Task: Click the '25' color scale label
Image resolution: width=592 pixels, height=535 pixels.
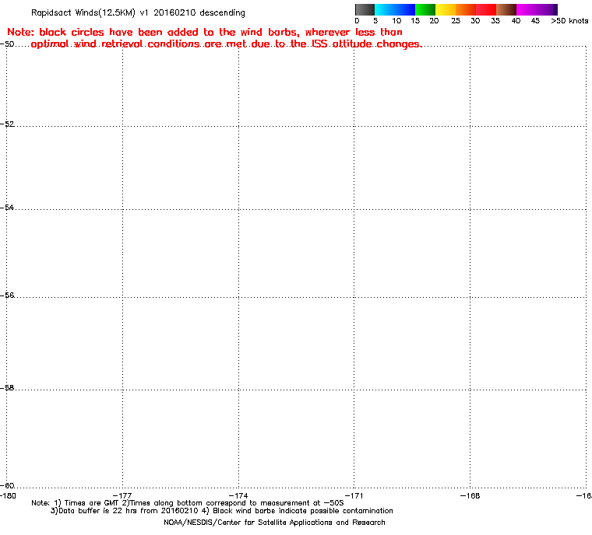Action: point(456,21)
